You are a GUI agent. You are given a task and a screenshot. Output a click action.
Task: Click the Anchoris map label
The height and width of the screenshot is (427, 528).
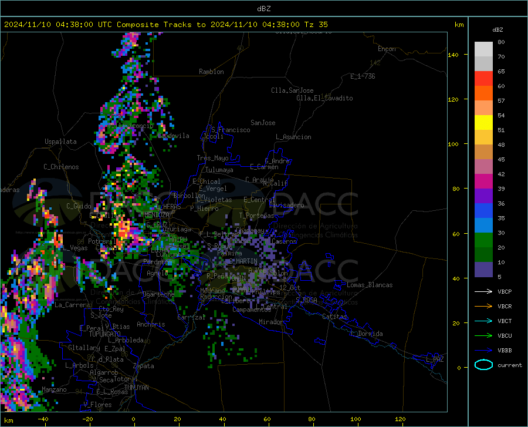tap(151, 324)
